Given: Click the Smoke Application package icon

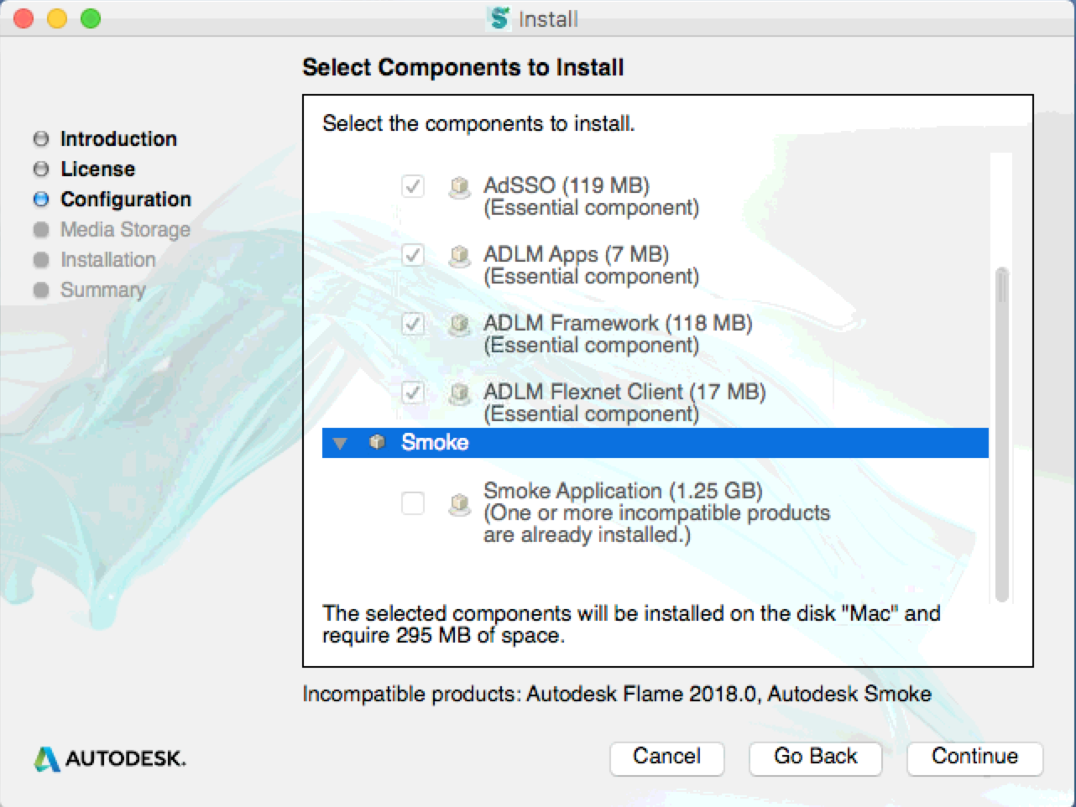Looking at the screenshot, I should (459, 503).
